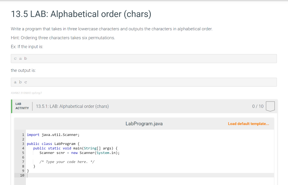Click the page heading 13.5 LAB Alphabetical order

tap(81, 14)
